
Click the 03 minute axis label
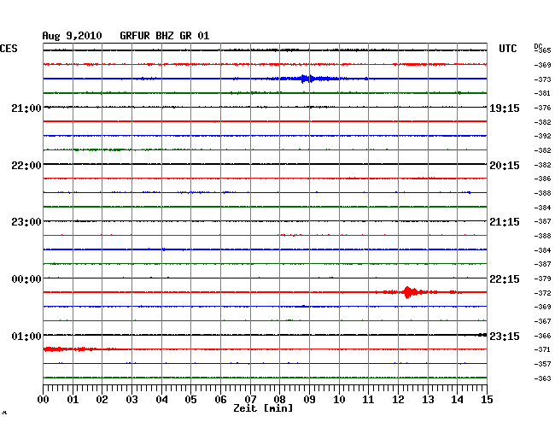tap(131, 399)
